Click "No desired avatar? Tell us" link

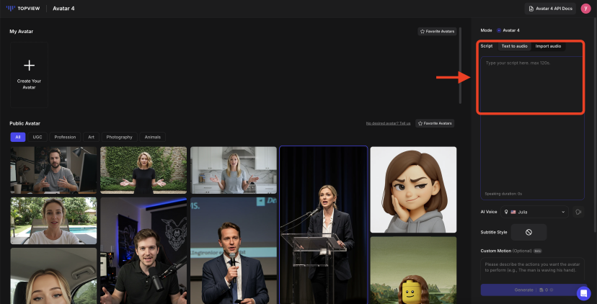point(388,123)
